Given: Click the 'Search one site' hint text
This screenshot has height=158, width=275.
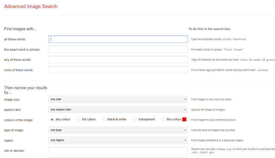Looking at the screenshot, I should coord(233,151).
